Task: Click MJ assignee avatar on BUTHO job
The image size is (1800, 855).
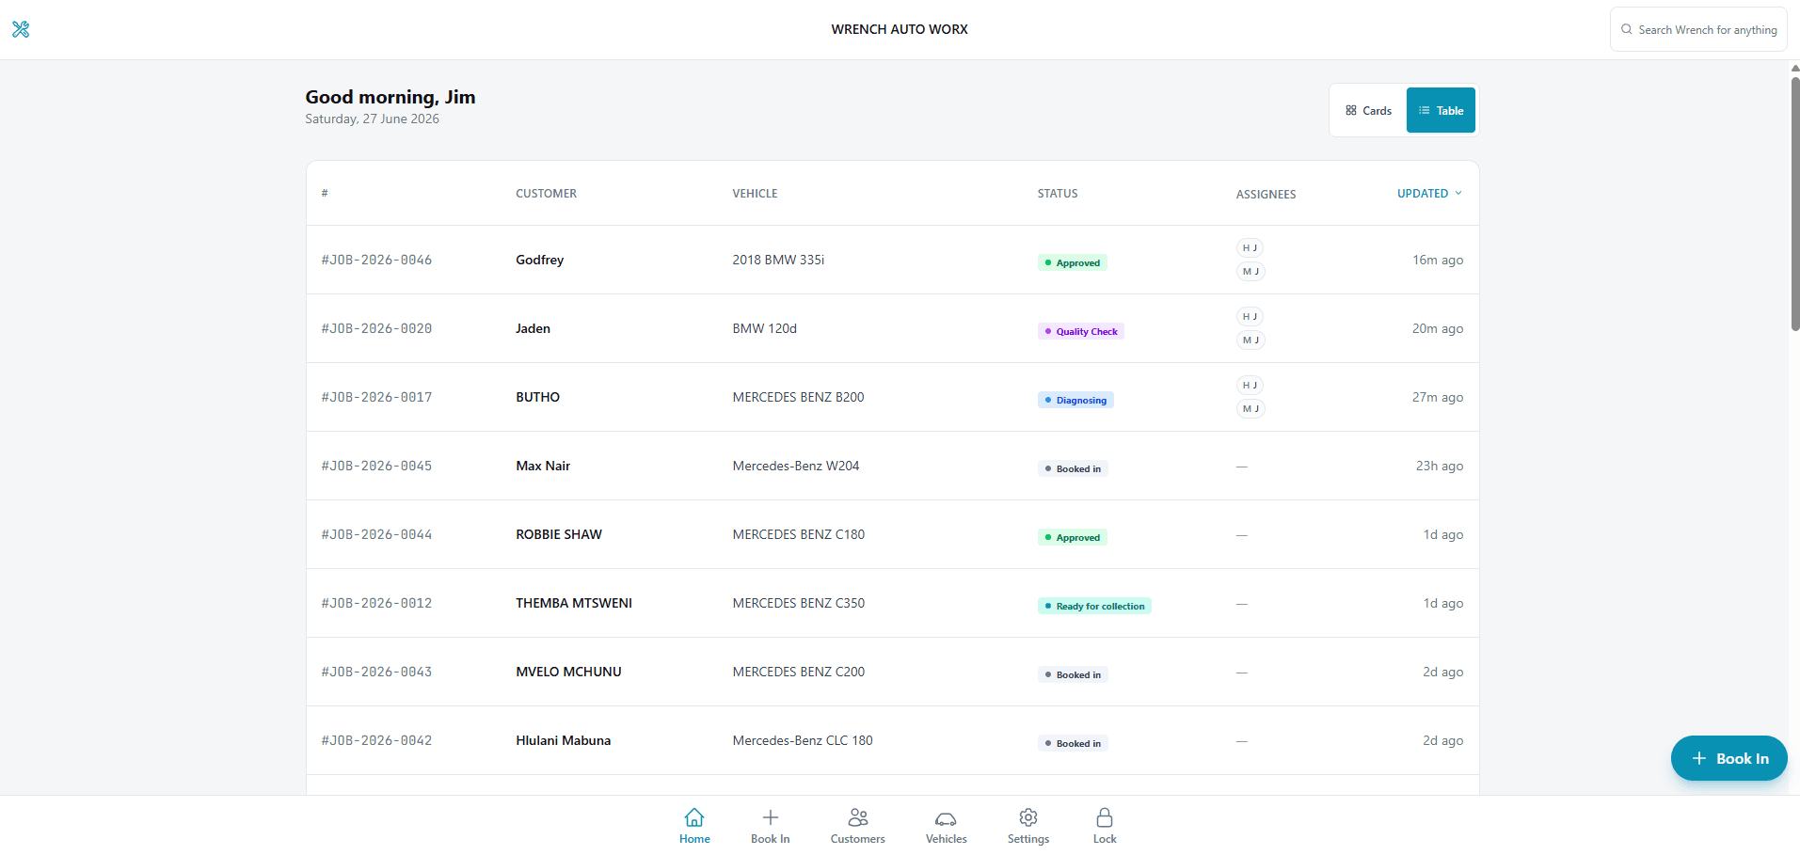Action: (1250, 409)
